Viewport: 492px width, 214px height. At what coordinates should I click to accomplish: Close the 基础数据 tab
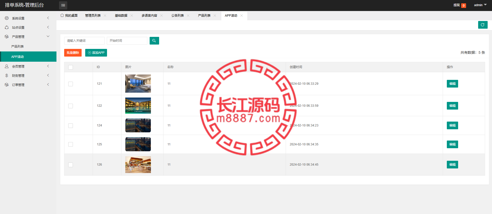(x=132, y=16)
